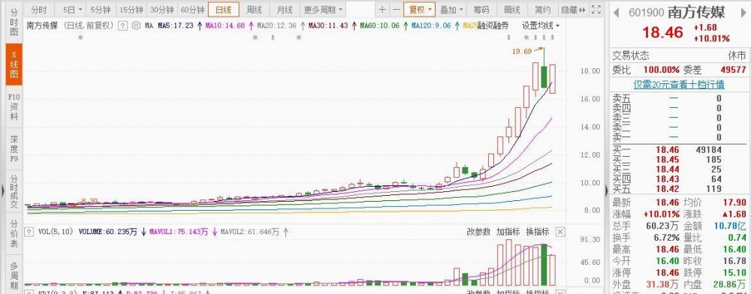Click the MA30:11.43 indicator value
The width and height of the screenshot is (751, 294).
(x=328, y=25)
